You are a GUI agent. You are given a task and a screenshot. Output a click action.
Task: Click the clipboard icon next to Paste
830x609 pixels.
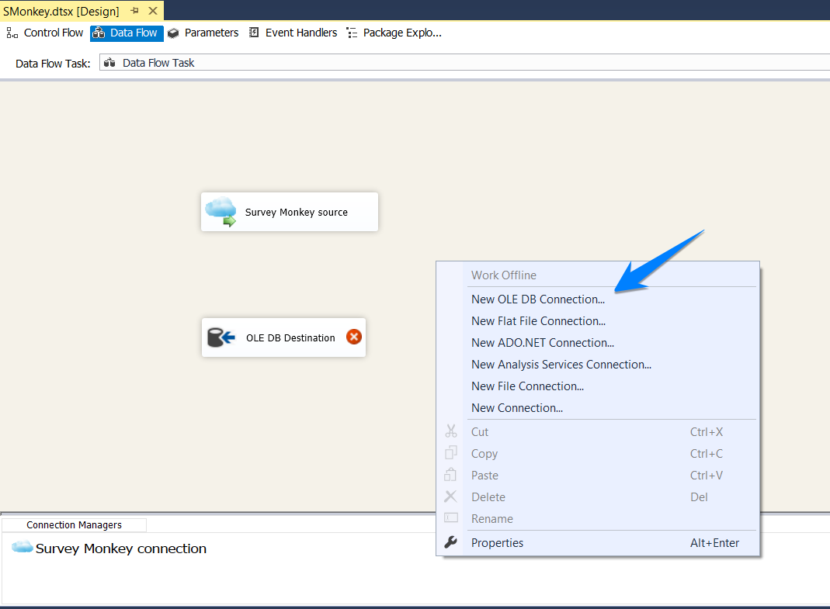coord(450,475)
